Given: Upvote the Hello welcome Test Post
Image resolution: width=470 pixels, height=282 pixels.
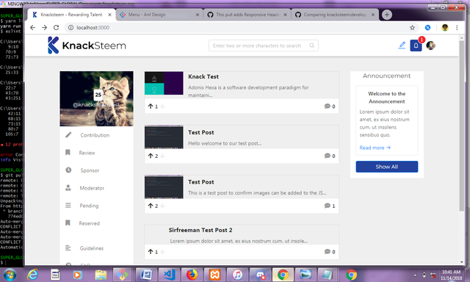Looking at the screenshot, I should click(x=151, y=156).
